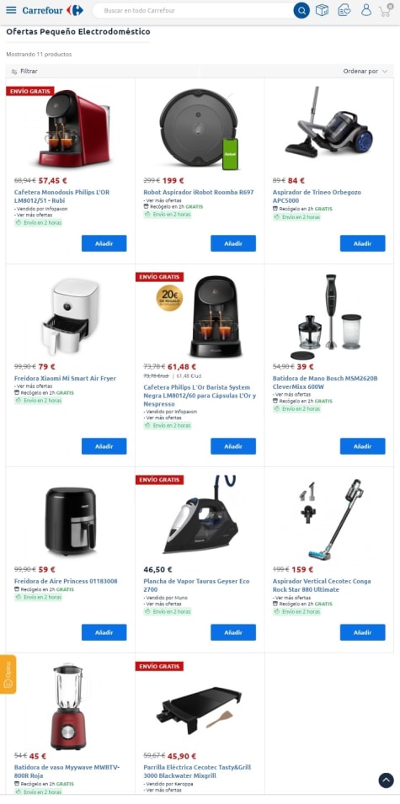Add the iRobot Roomba R697 to cart
Viewport: 400px width, 804px height.
click(x=233, y=243)
